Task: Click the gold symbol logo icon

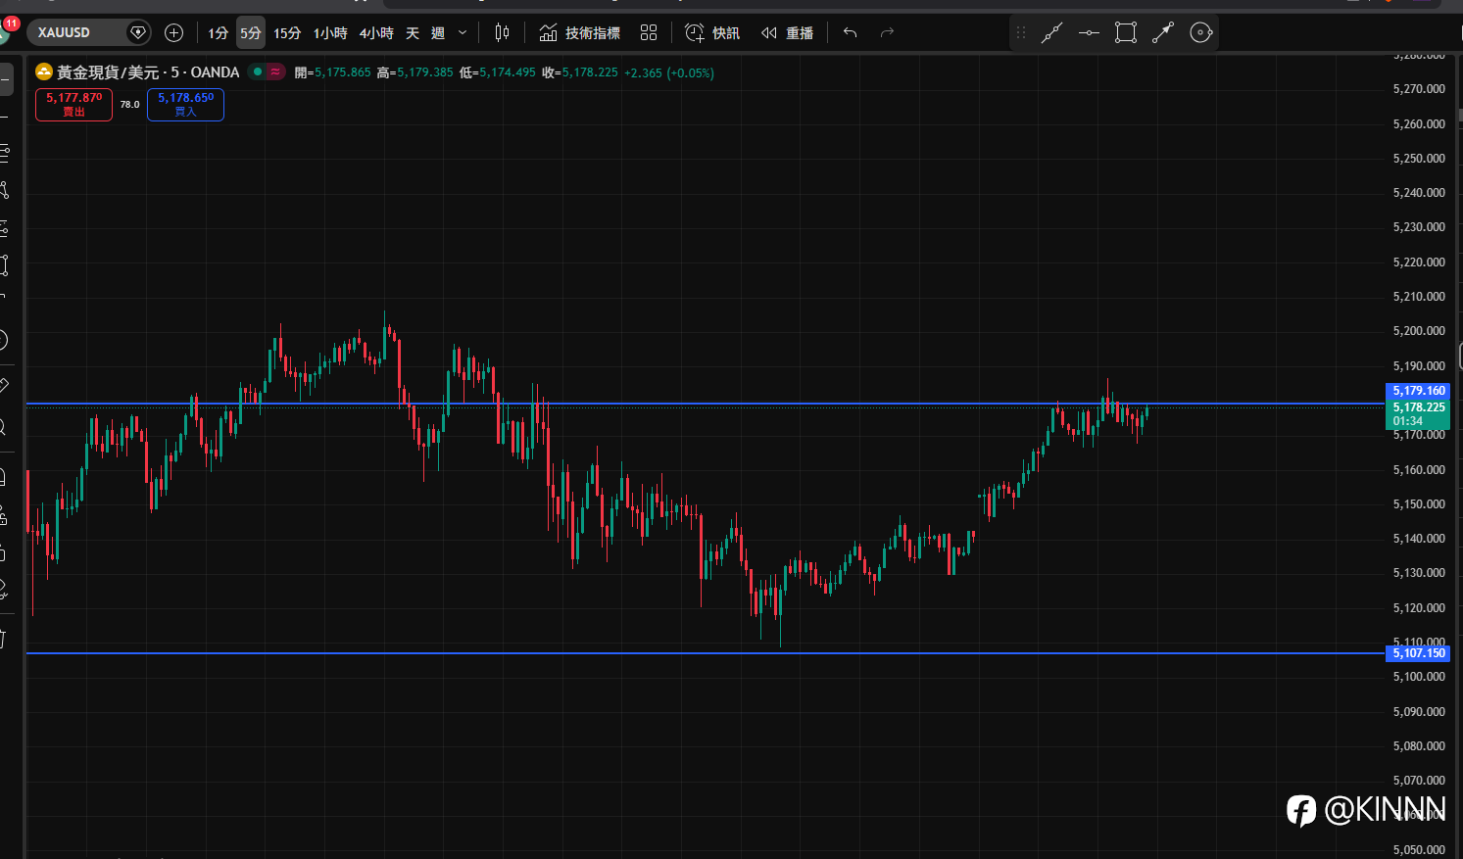Action: (x=44, y=72)
